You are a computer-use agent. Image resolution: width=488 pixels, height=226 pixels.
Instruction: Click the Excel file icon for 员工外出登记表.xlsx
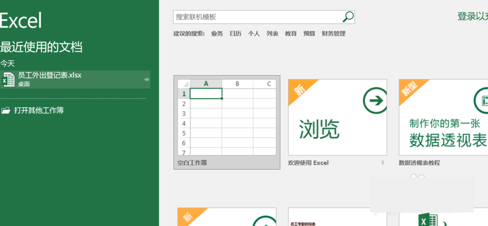tap(8, 79)
